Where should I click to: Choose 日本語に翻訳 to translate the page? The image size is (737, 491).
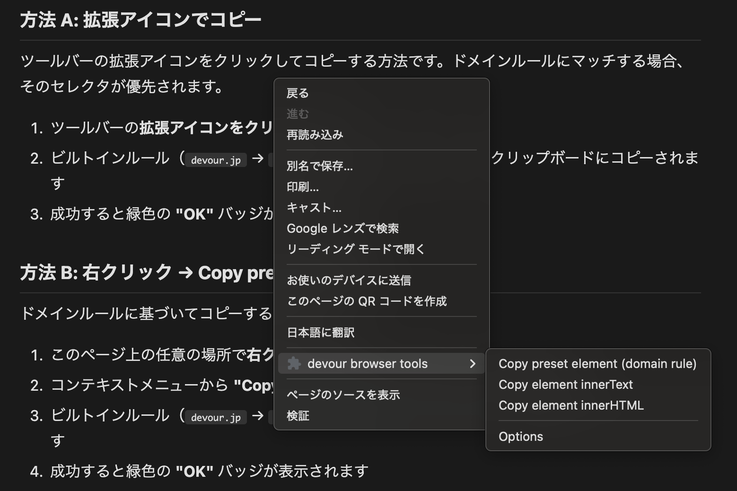pos(321,333)
